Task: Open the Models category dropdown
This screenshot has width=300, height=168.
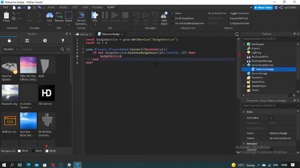Action: (x=11, y=49)
